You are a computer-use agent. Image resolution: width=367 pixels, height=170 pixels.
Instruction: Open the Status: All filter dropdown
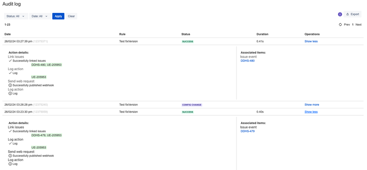coord(16,16)
